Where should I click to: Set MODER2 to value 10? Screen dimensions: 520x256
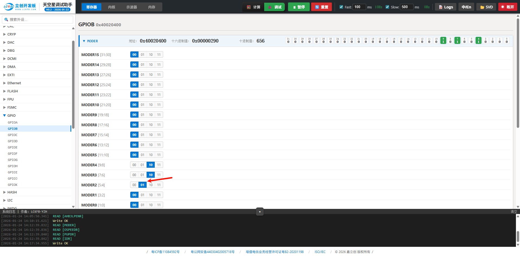[x=151, y=185]
